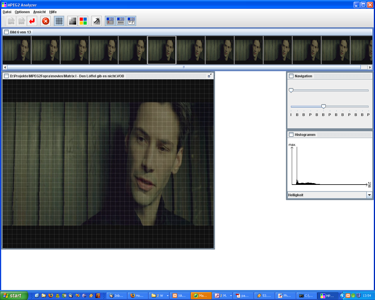Open the Datei menu
This screenshot has width=375, height=300.
7,12
